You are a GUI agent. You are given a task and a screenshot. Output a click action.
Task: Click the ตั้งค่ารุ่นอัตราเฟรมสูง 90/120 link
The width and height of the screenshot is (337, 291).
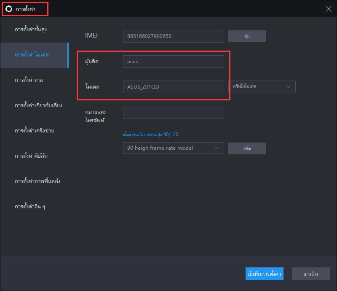pos(150,135)
